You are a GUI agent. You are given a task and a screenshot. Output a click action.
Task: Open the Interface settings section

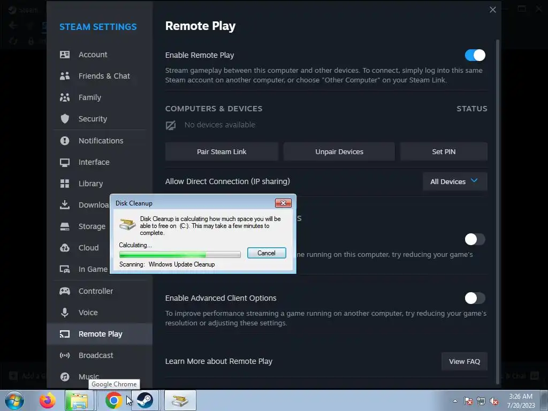pos(99,162)
